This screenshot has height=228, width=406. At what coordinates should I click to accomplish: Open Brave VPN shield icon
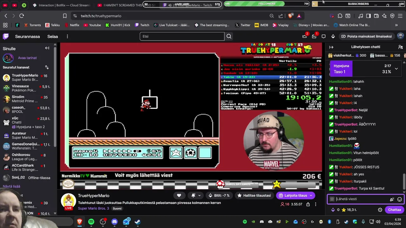pyautogui.click(x=392, y=16)
